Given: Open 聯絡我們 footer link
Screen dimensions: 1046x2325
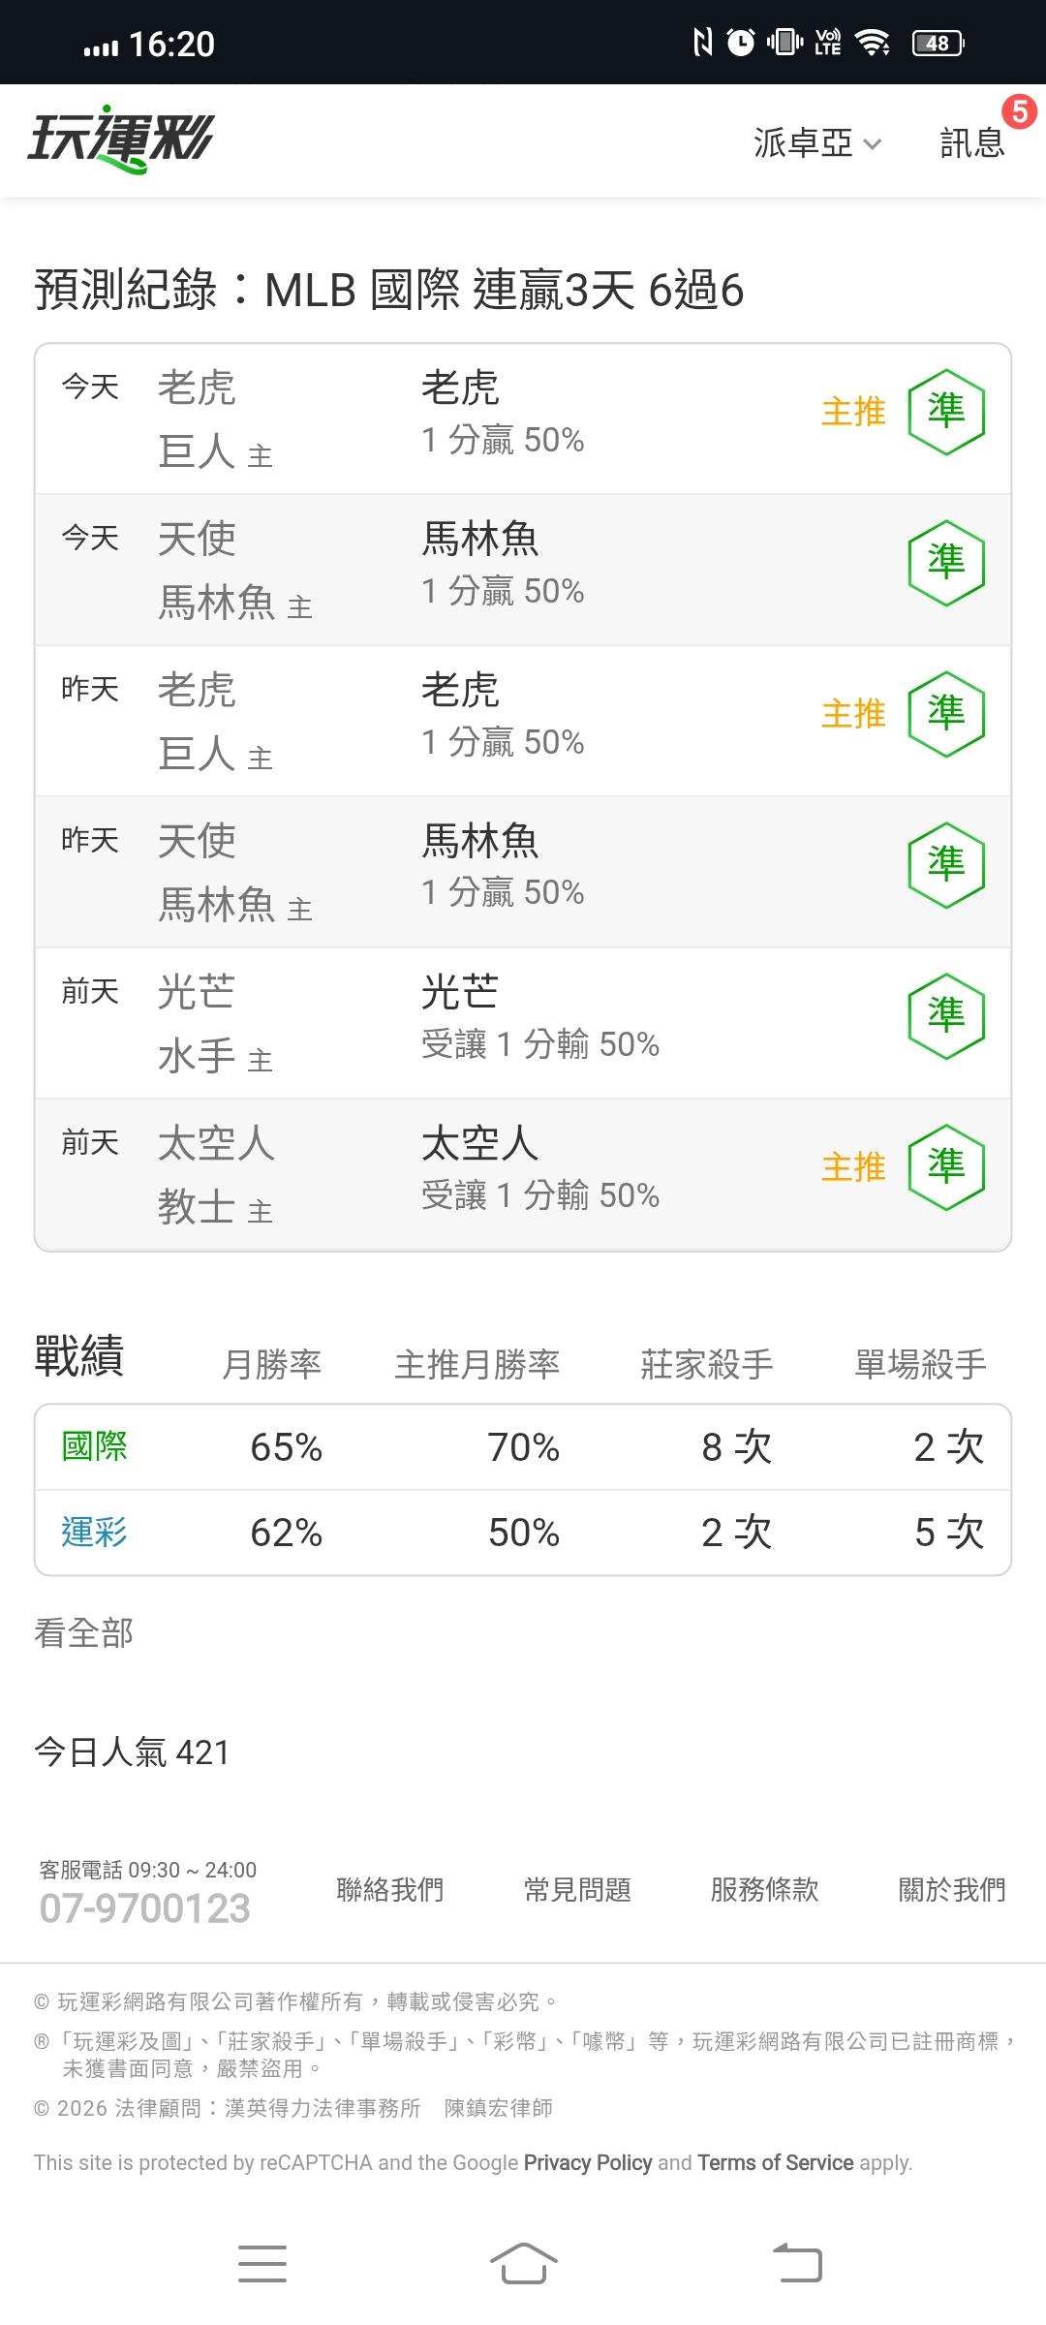Looking at the screenshot, I should 389,1889.
